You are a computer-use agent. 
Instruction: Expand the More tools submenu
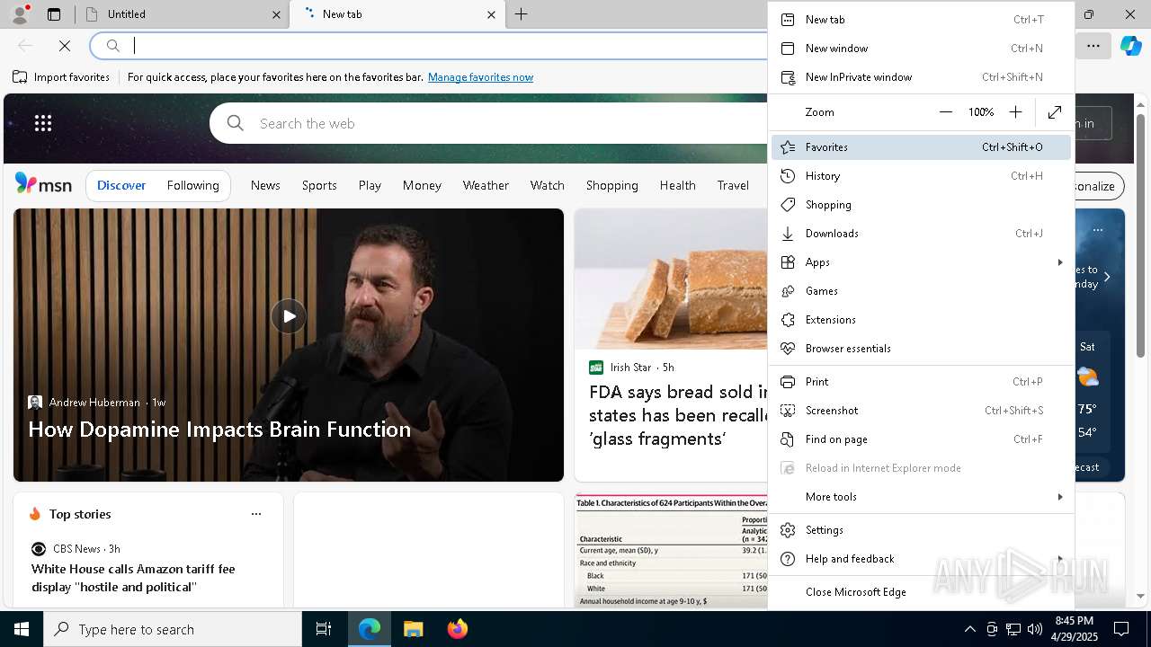(x=921, y=497)
